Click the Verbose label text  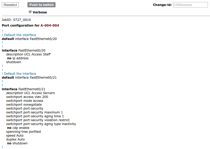tap(40, 12)
